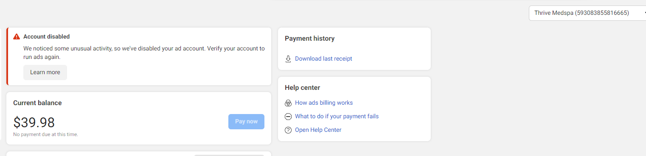The width and height of the screenshot is (646, 156).
Task: Click the Pay now button
Action: pyautogui.click(x=246, y=122)
